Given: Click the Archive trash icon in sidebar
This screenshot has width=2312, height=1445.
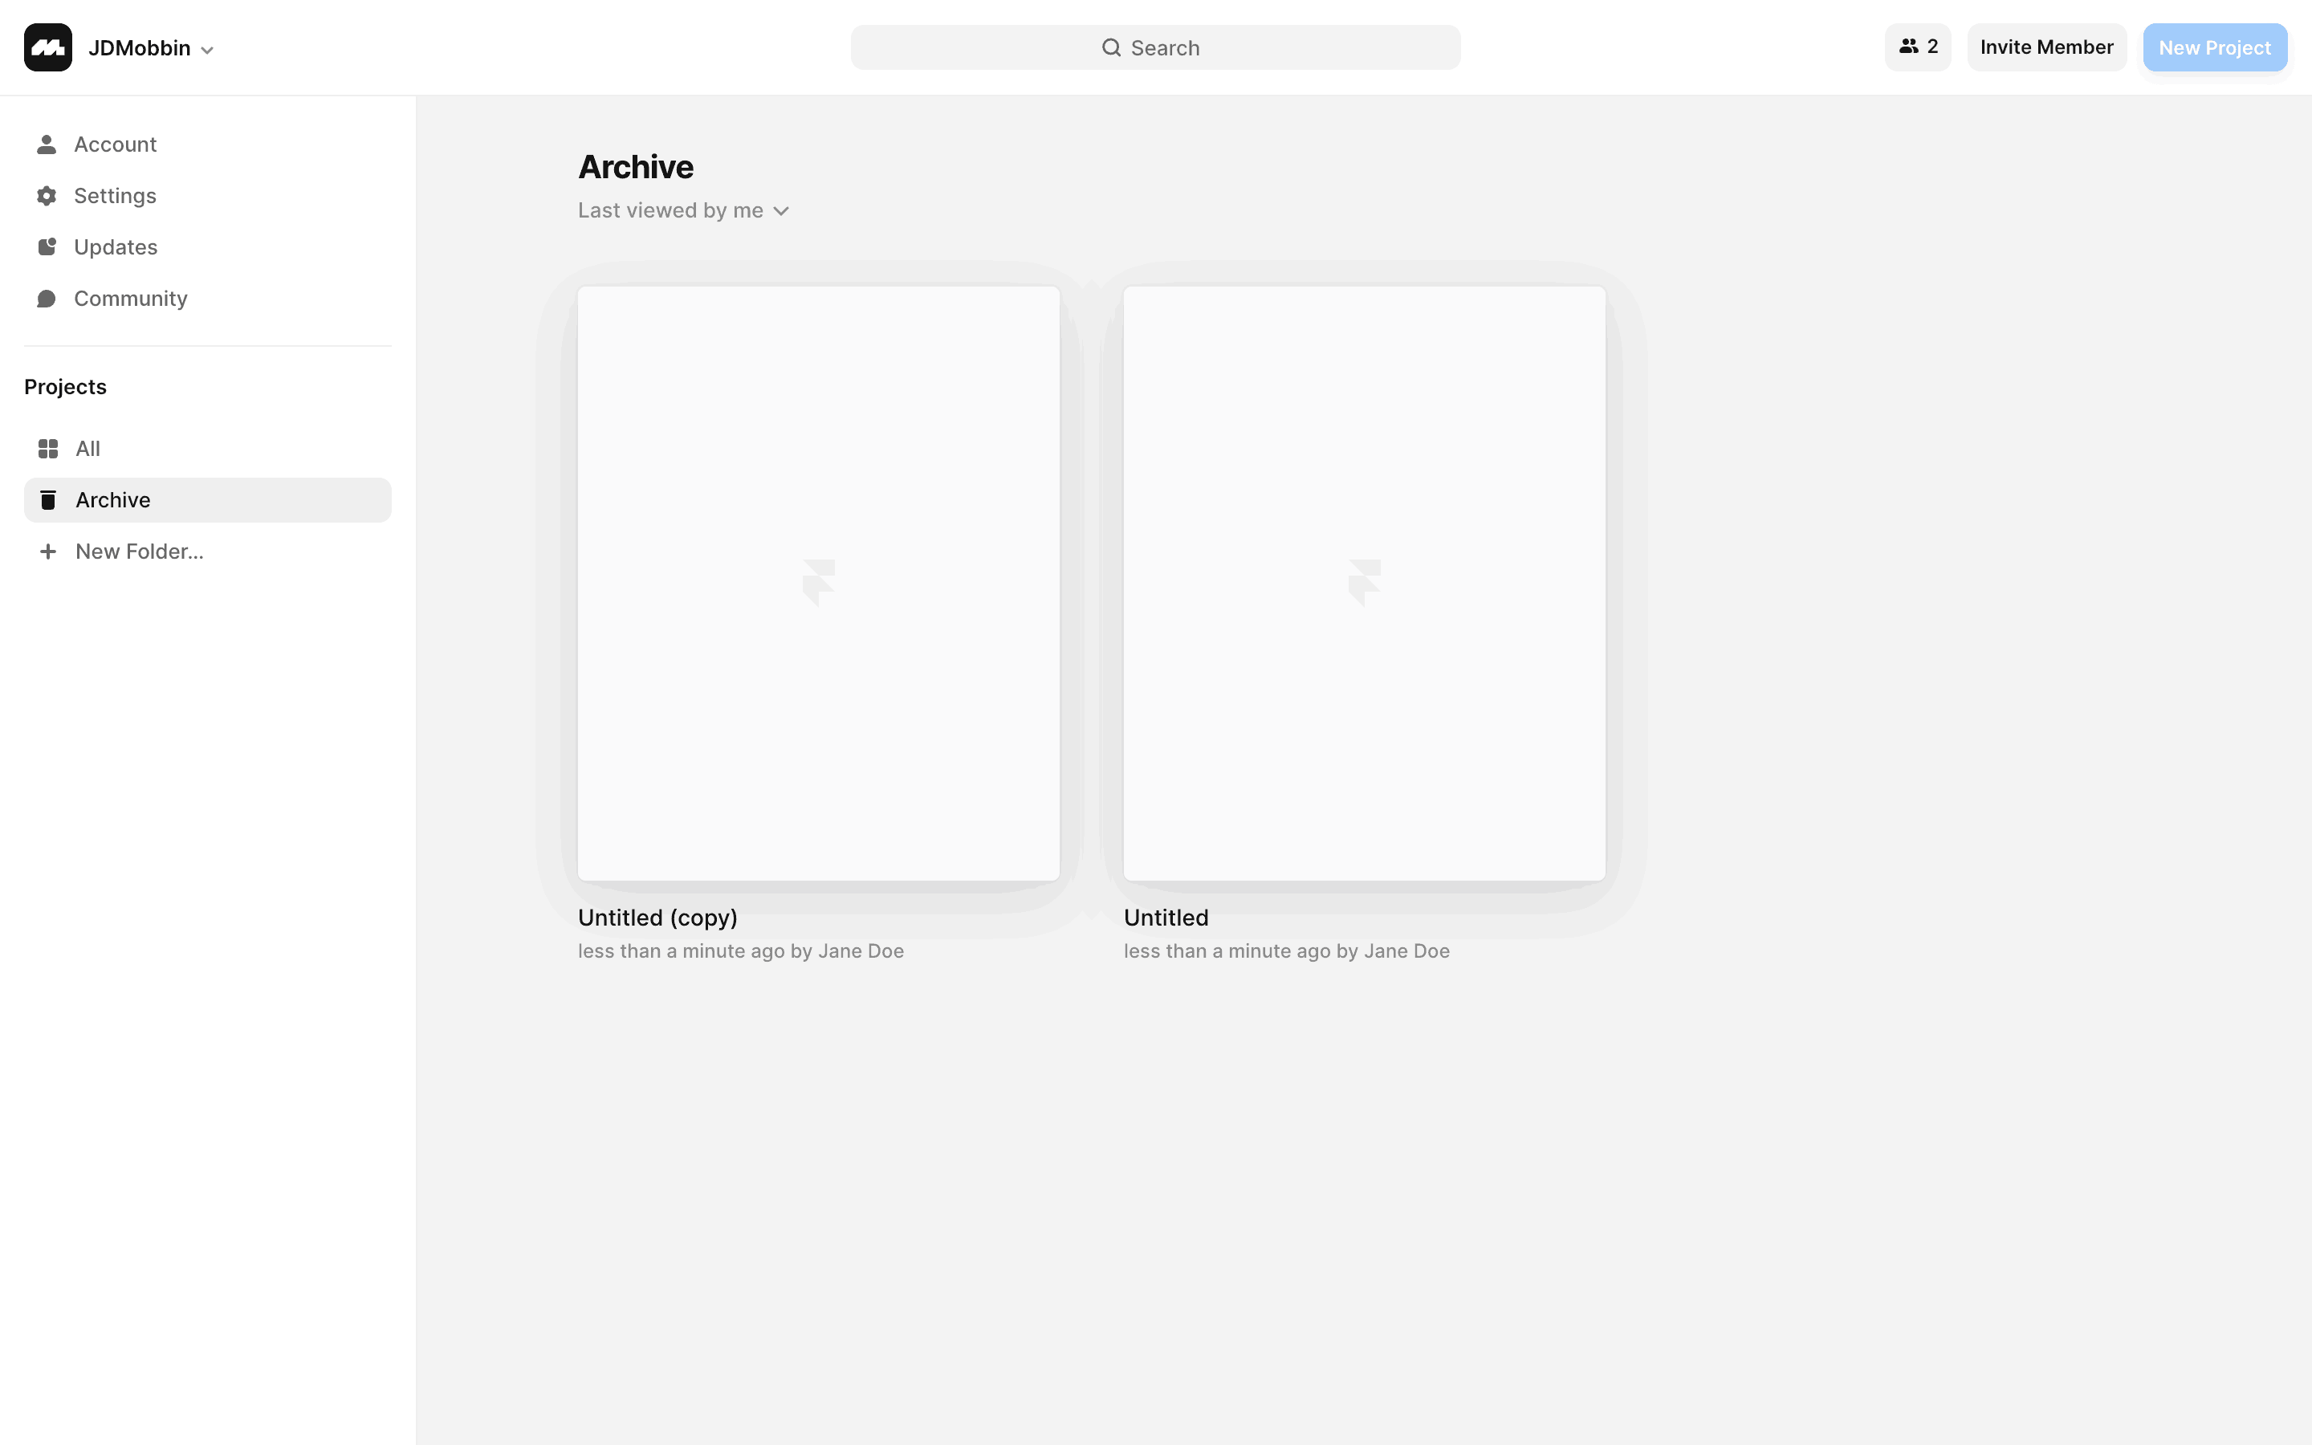Looking at the screenshot, I should coord(48,500).
